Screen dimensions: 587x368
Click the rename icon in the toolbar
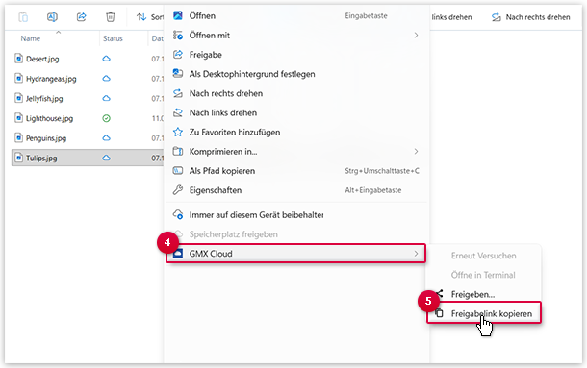point(52,17)
